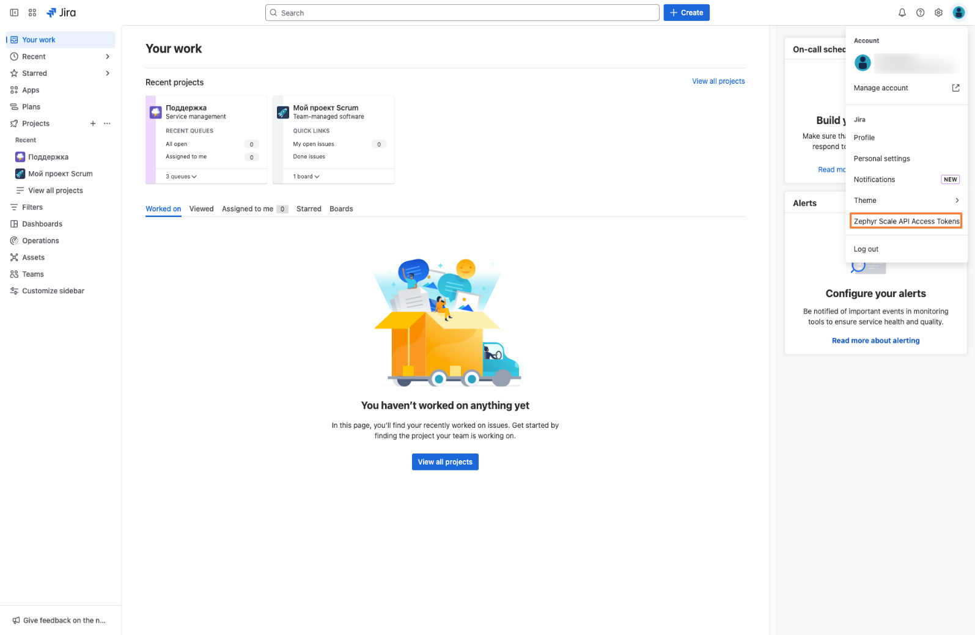The image size is (975, 635).
Task: Click the Filters icon in sidebar
Action: coord(14,207)
